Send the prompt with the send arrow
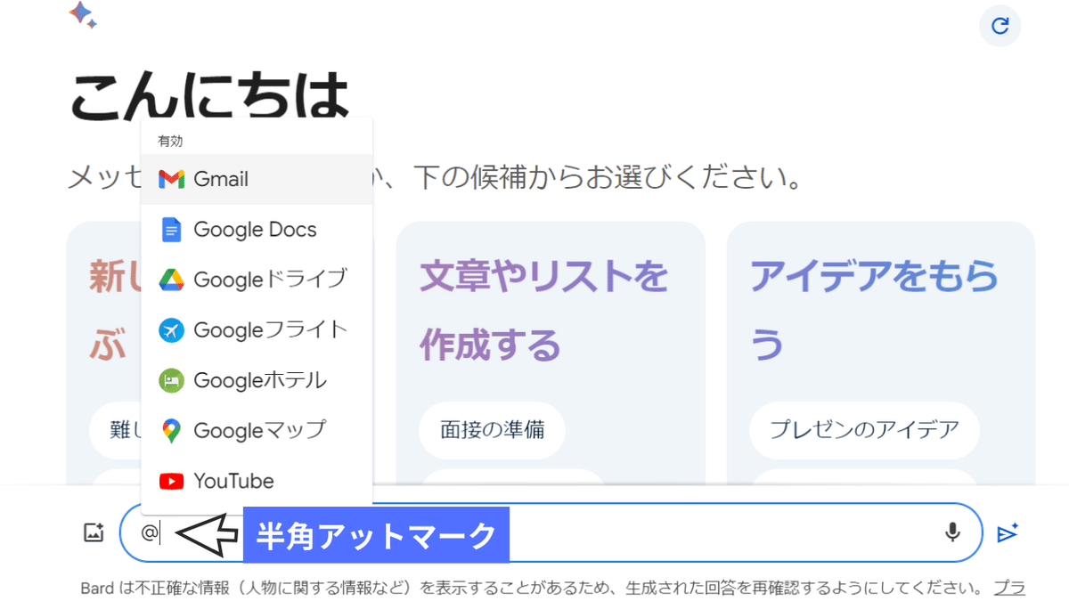Viewport: 1069px width, 601px height. (x=1008, y=532)
